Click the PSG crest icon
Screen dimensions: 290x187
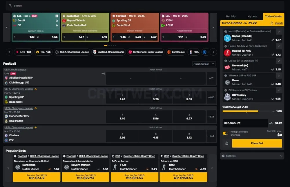(6, 140)
